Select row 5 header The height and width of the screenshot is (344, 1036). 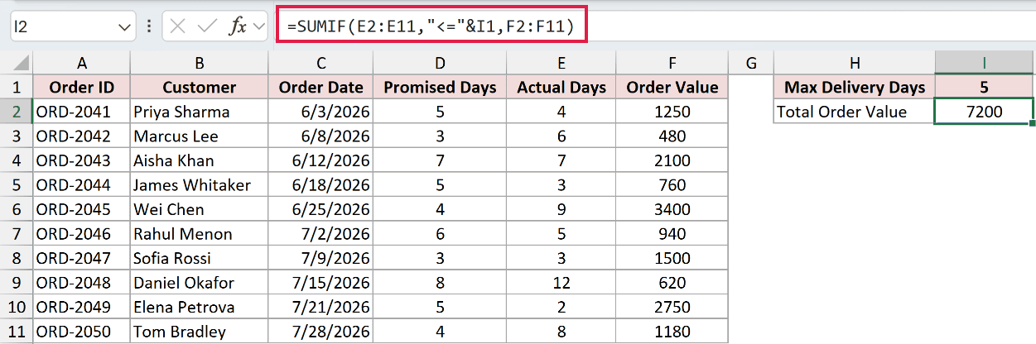[x=17, y=184]
